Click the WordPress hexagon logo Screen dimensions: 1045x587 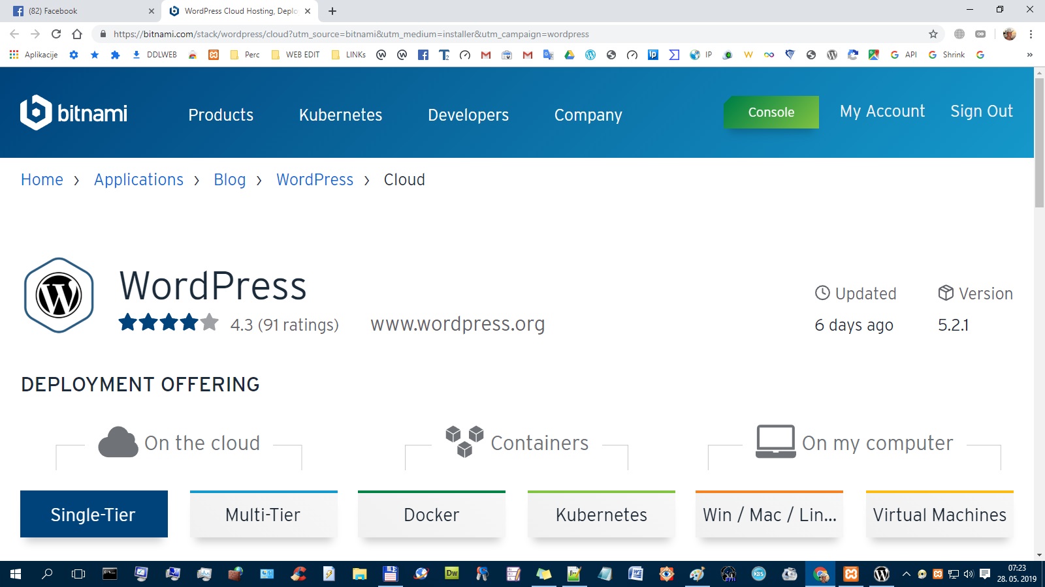point(59,295)
